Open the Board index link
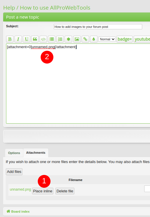Image resolution: width=150 pixels, height=217 pixels. [20, 211]
